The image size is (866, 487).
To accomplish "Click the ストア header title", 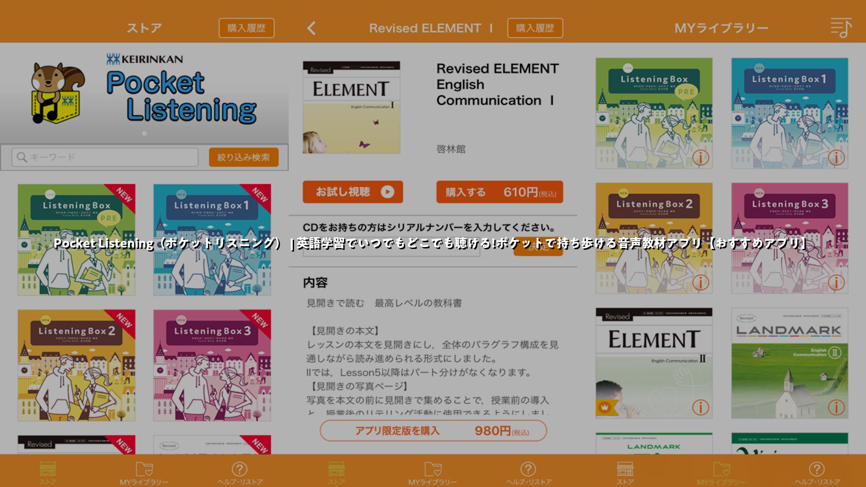I will click(144, 28).
